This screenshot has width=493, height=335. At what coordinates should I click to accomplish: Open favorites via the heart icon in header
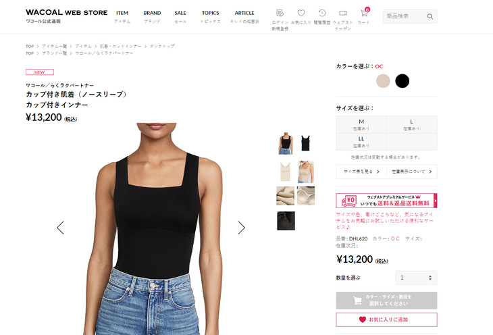[301, 13]
